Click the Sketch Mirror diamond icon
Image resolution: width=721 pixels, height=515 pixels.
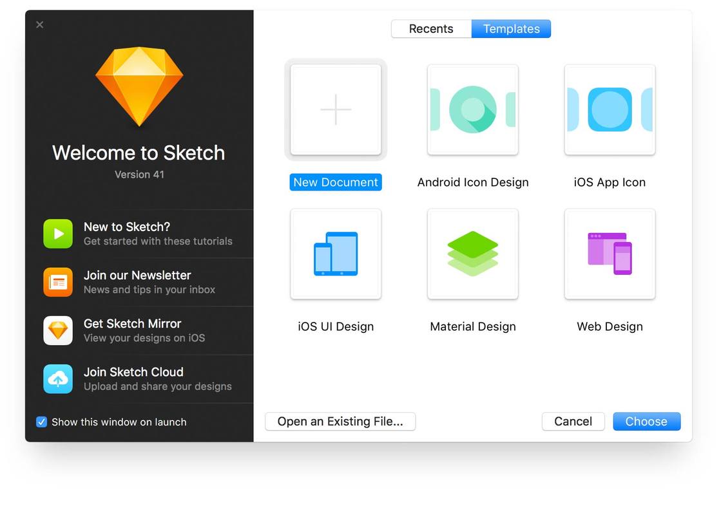coord(58,330)
